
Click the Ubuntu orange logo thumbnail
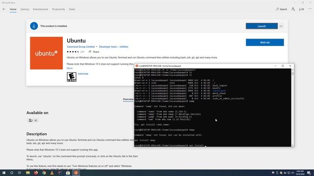tap(46, 53)
